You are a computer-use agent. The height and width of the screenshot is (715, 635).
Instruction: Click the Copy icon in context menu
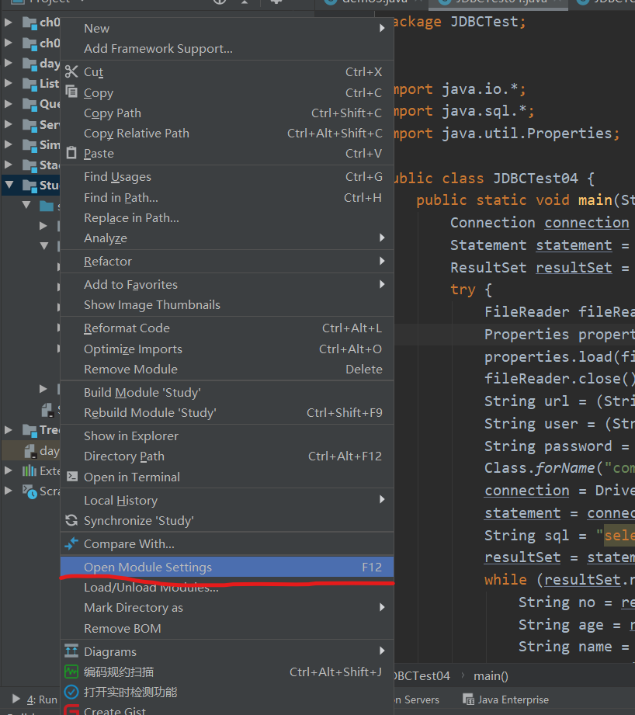point(71,92)
